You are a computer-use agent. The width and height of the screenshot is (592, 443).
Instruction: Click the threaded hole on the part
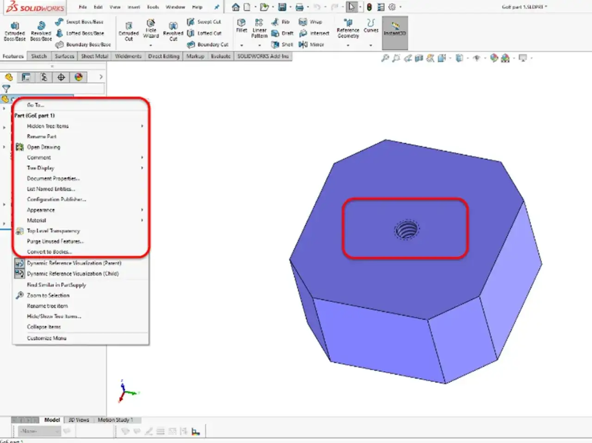407,230
